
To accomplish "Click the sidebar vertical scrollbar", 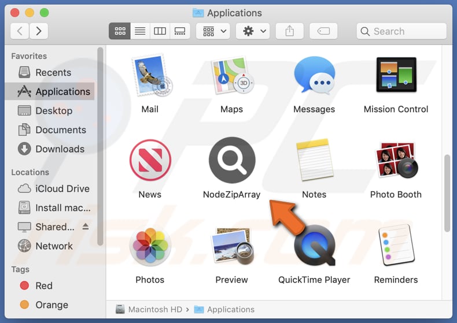I will click(x=100, y=147).
